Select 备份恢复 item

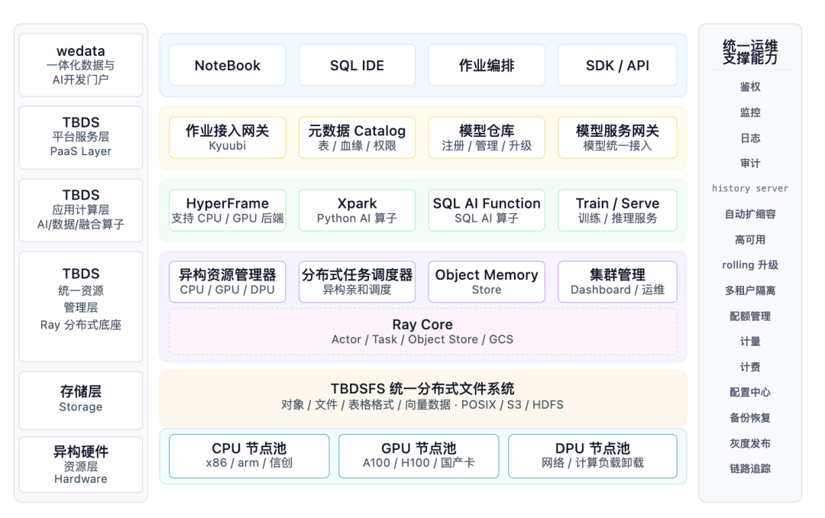click(750, 417)
